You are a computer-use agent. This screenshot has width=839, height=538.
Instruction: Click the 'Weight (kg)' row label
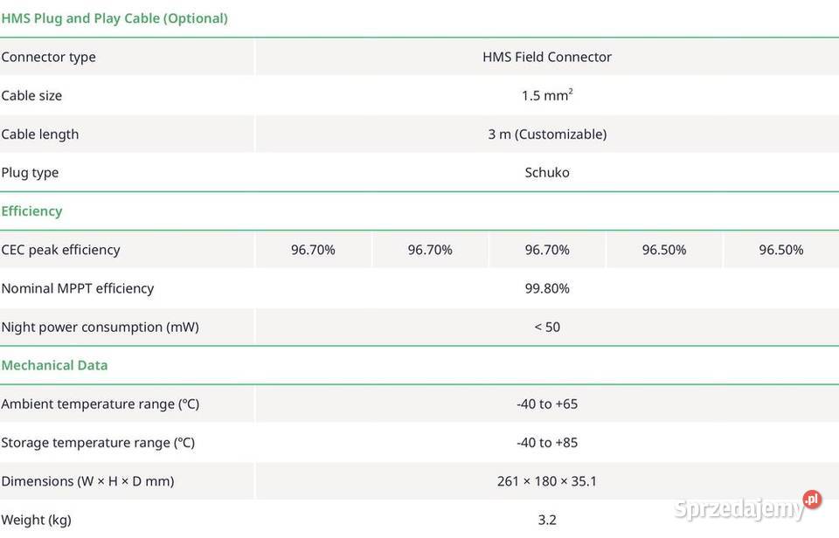[37, 520]
